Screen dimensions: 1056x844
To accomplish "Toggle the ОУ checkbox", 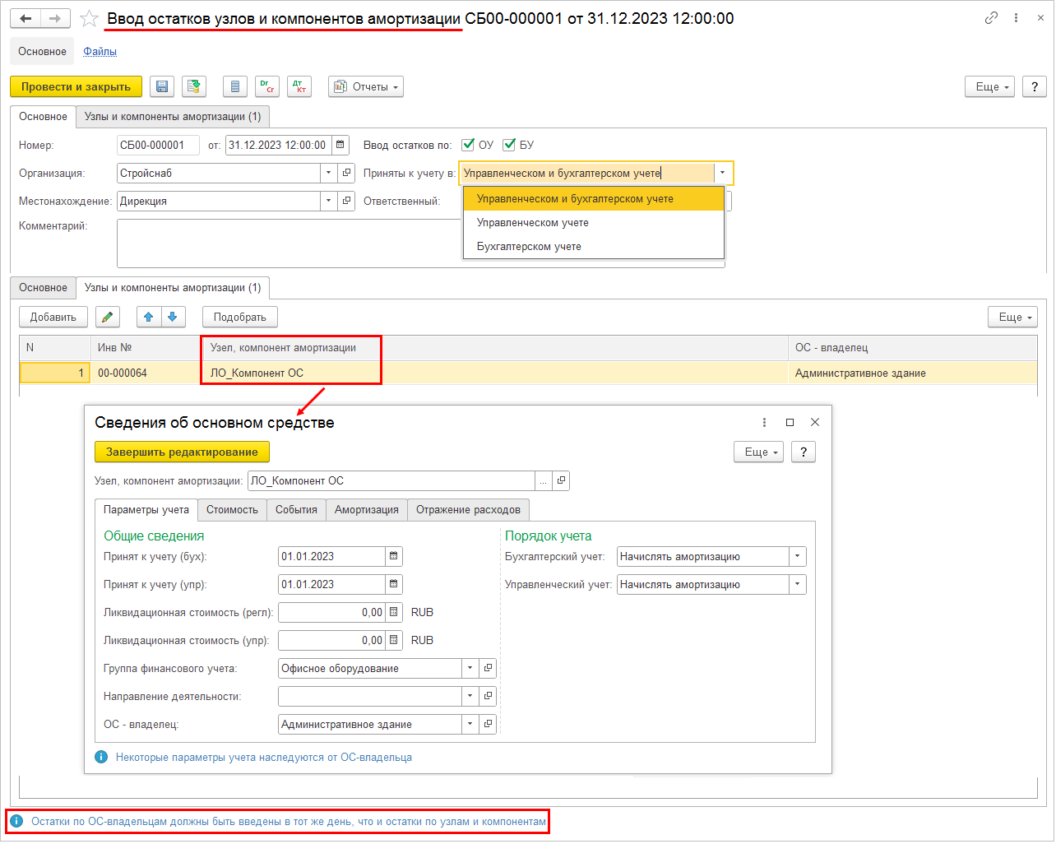I will pos(469,146).
